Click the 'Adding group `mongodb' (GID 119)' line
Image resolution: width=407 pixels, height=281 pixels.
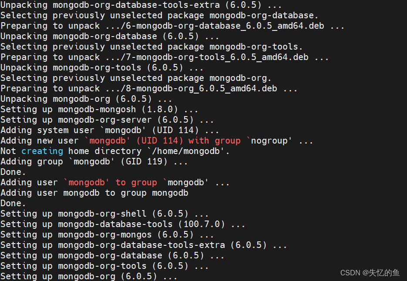click(94, 161)
